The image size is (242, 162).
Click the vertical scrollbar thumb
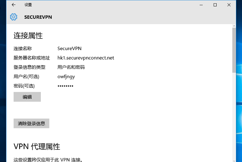tap(234, 50)
